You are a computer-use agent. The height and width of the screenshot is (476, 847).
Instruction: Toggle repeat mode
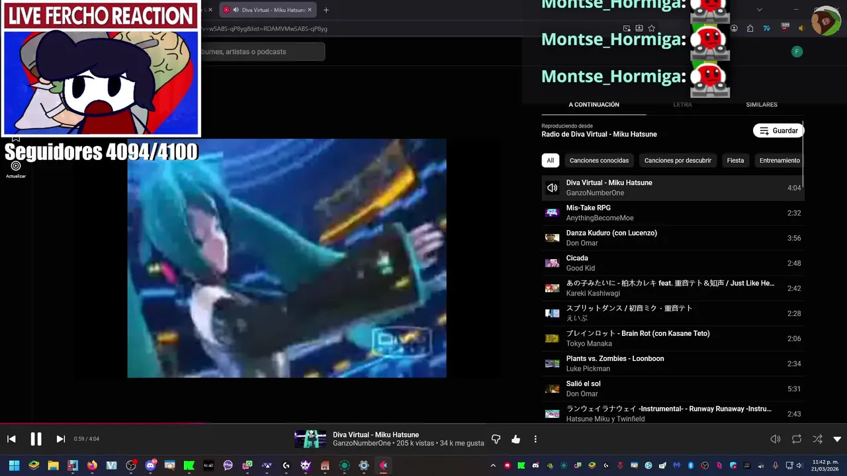coord(797,439)
